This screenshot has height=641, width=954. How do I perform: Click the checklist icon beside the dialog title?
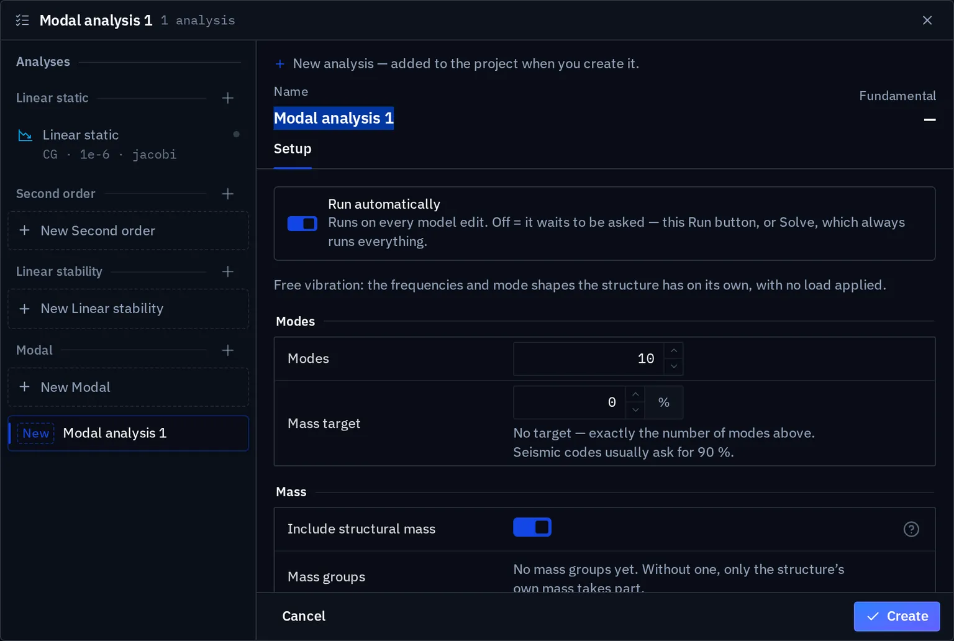[22, 20]
